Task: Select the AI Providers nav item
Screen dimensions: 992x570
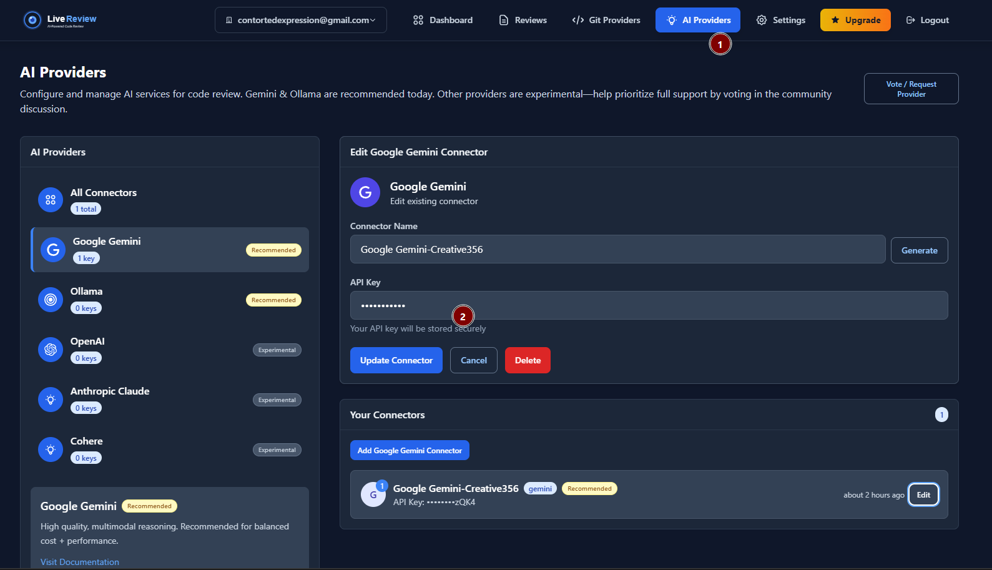Action: click(x=698, y=20)
